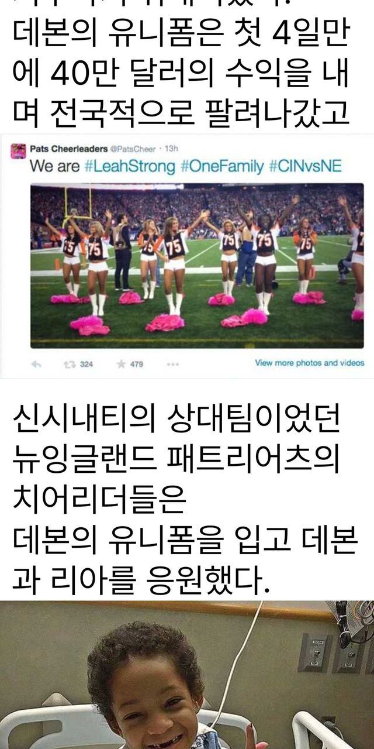Click the text line starting 데본의 유니폼은 첫 4일만

tap(181, 36)
